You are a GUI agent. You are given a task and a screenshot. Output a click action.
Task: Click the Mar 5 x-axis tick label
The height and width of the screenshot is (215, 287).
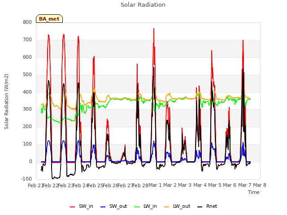(215, 185)
